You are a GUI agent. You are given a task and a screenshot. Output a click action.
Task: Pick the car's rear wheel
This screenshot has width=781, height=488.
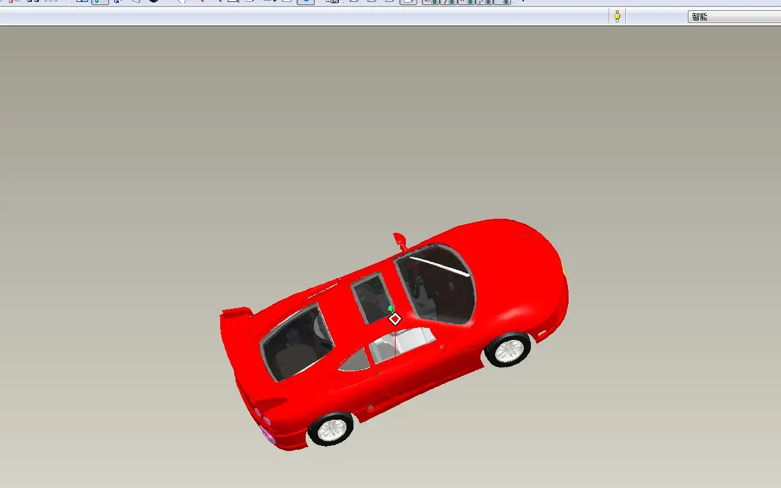pyautogui.click(x=331, y=429)
